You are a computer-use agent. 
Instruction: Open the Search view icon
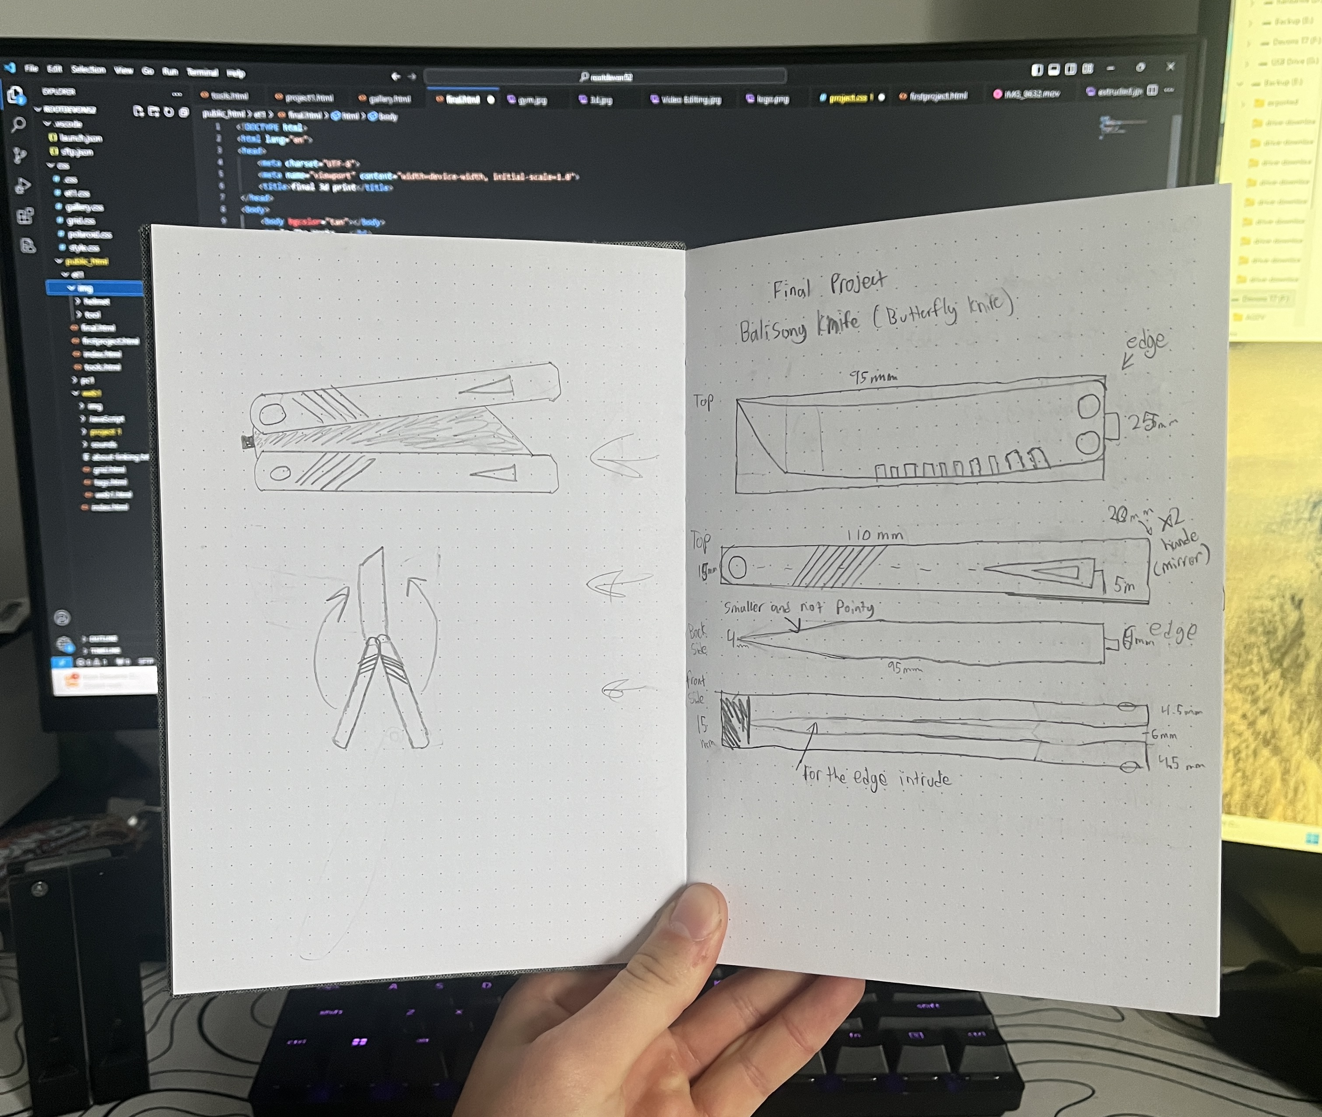[18, 125]
